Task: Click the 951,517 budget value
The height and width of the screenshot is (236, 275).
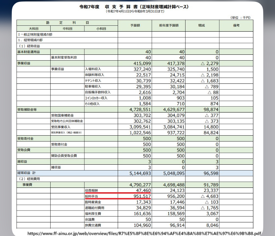Action: pos(142,196)
